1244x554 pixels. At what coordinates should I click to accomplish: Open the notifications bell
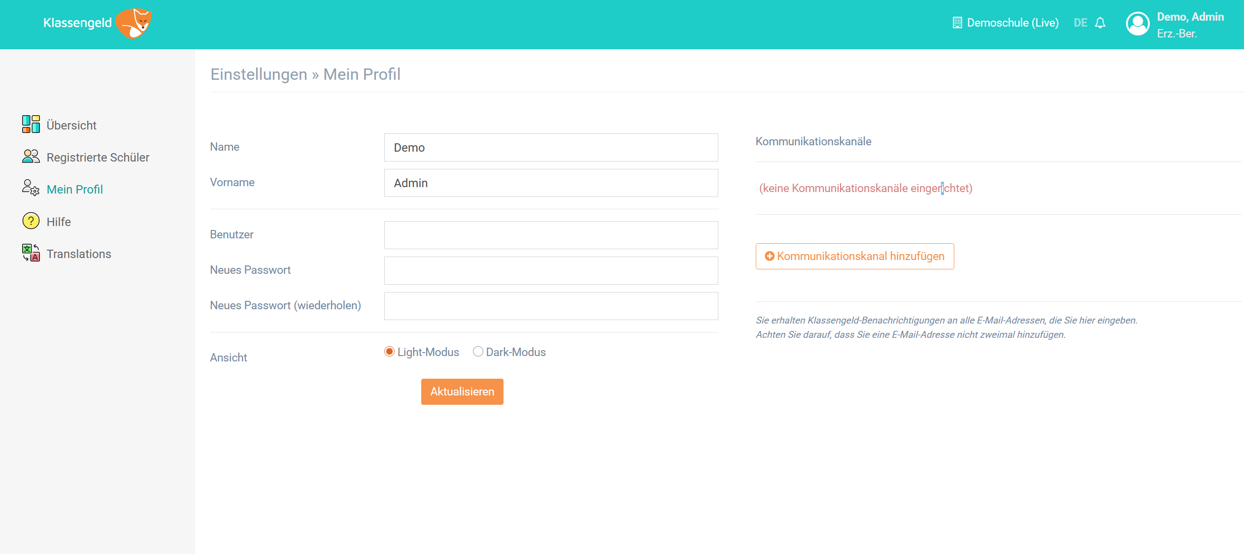pos(1100,23)
